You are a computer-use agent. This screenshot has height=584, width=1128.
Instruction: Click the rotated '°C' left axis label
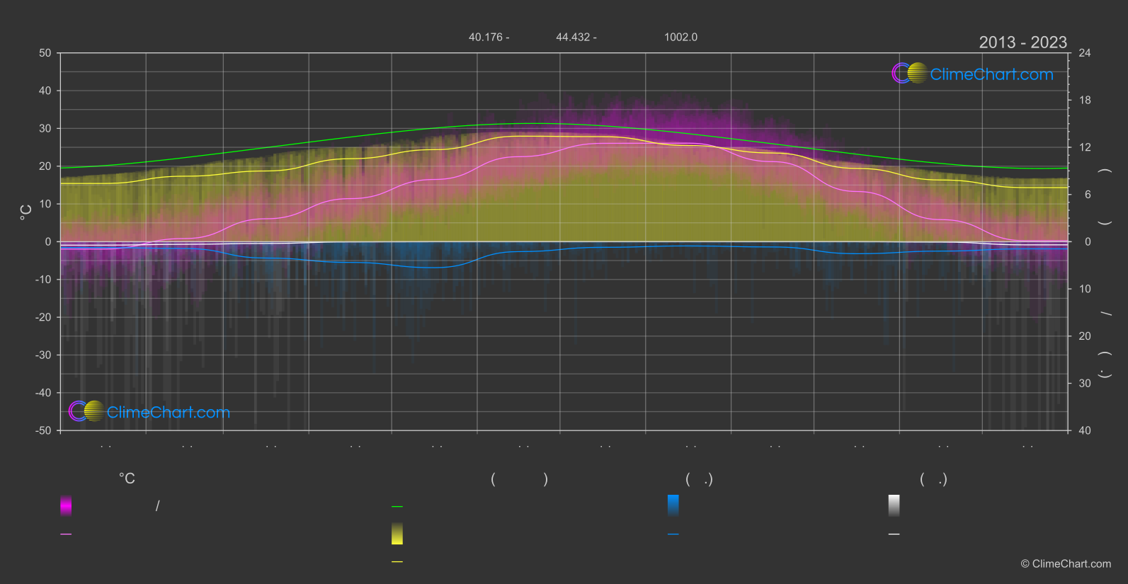coord(25,212)
